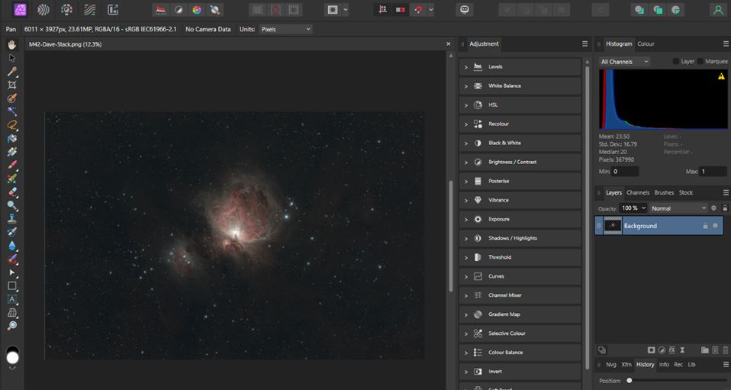The image size is (731, 390).
Task: Select the Move tool arrow
Action: coord(12,58)
